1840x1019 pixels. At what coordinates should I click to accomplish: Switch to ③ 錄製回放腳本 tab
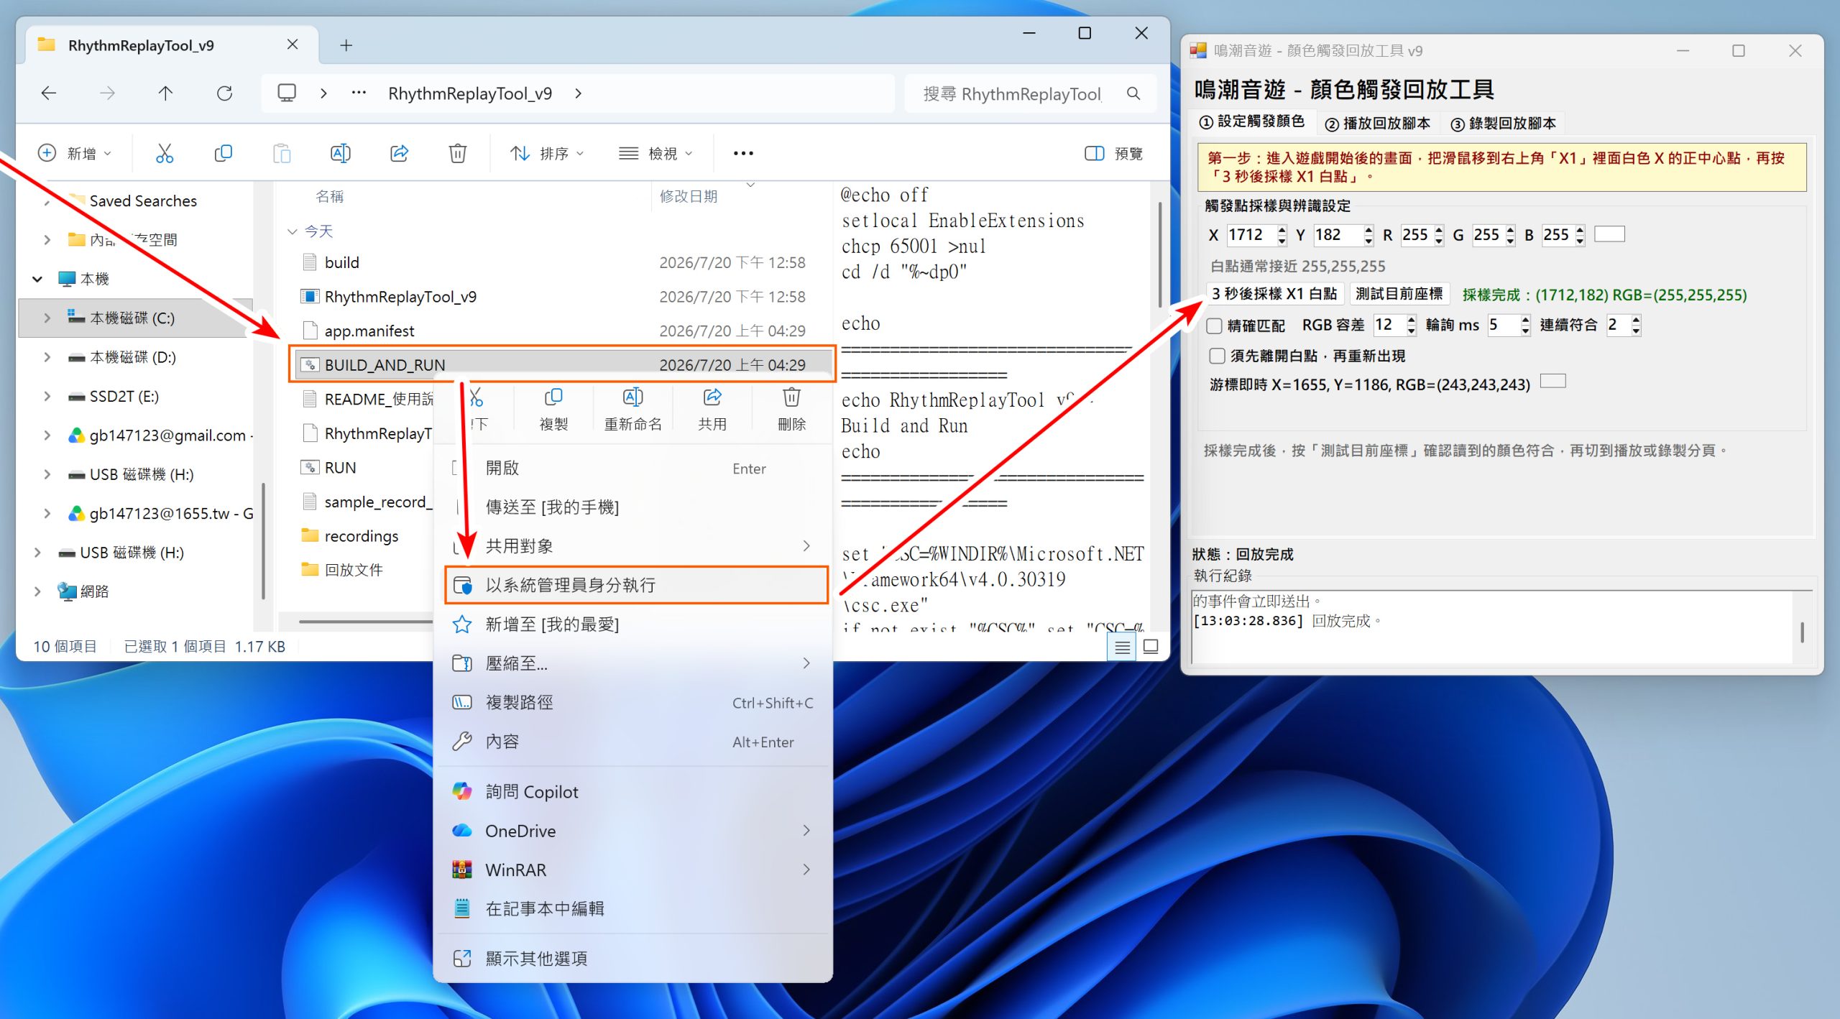(1504, 123)
